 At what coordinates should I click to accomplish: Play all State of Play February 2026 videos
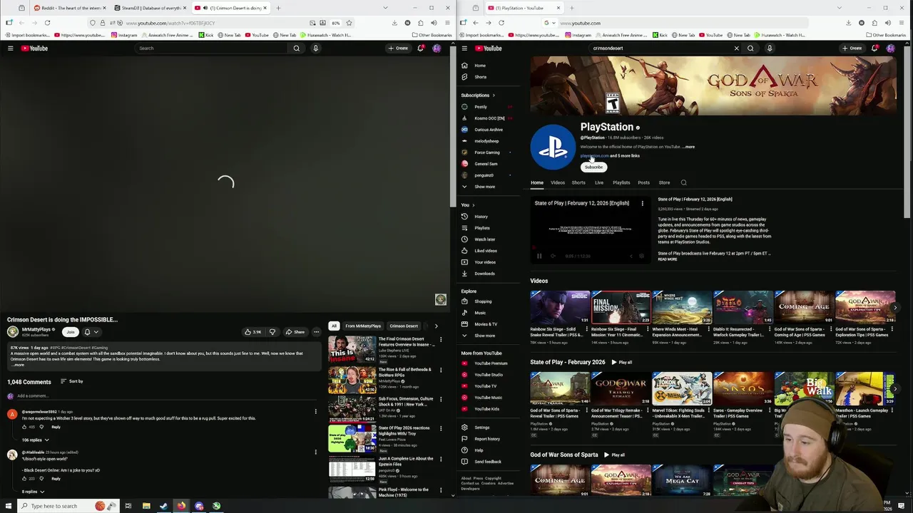[x=621, y=363]
